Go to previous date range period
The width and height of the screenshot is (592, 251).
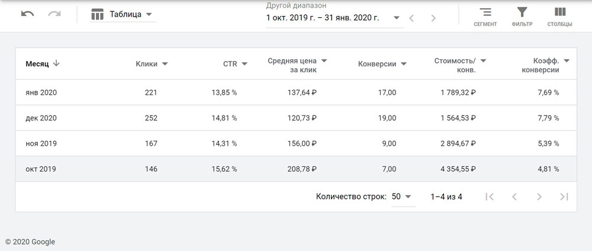click(x=412, y=18)
